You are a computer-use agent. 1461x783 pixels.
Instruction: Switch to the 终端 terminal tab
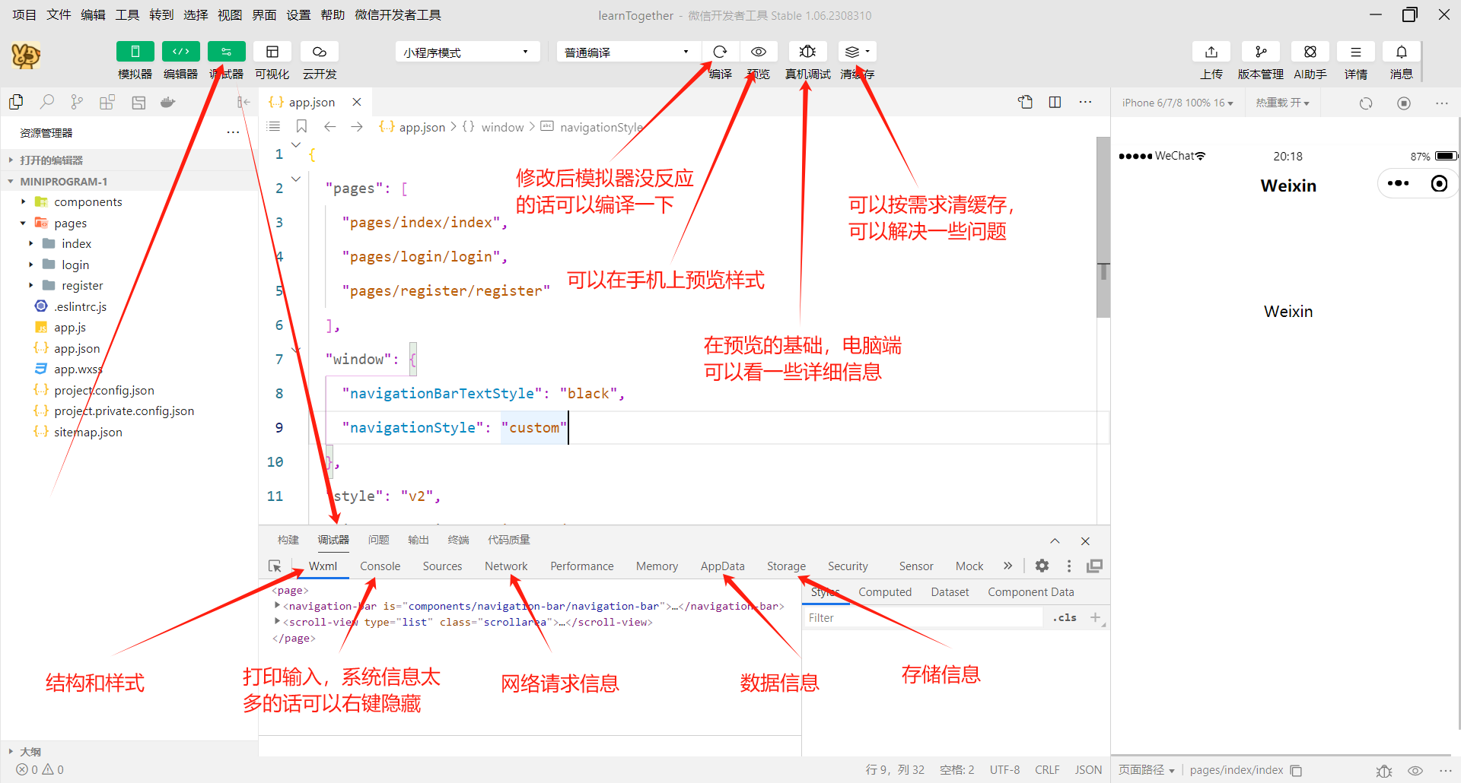(458, 540)
